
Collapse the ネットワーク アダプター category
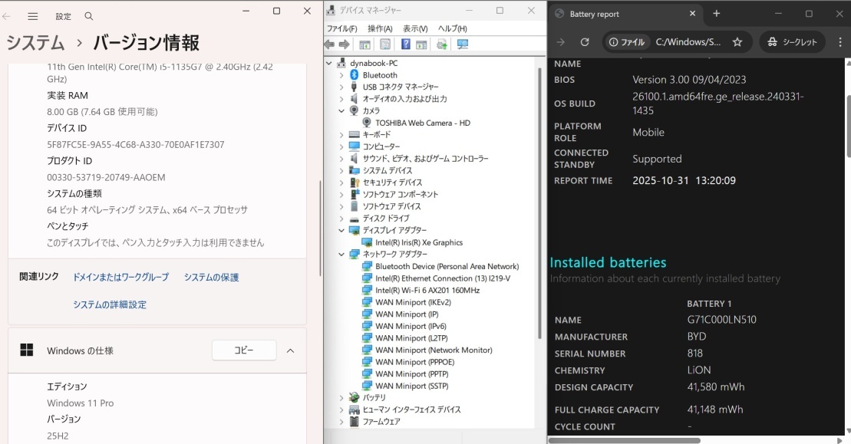click(341, 254)
